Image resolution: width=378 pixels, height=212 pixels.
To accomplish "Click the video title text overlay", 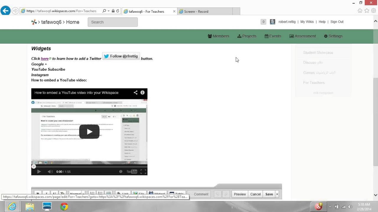I will 76,92.
